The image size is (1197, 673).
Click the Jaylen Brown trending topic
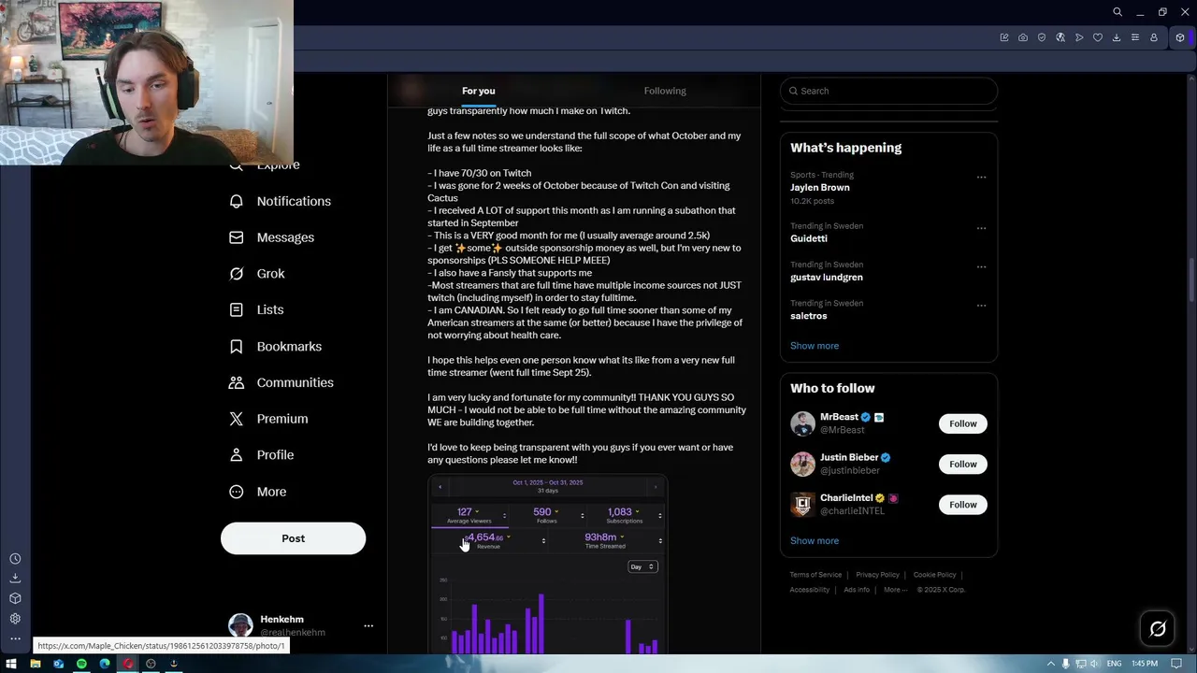point(819,188)
